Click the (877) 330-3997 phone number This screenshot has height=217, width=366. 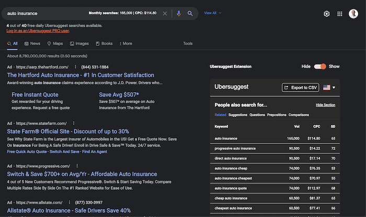tap(89, 202)
